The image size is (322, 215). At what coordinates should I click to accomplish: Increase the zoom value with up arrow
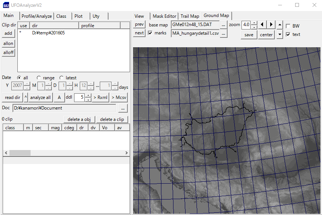point(254,23)
